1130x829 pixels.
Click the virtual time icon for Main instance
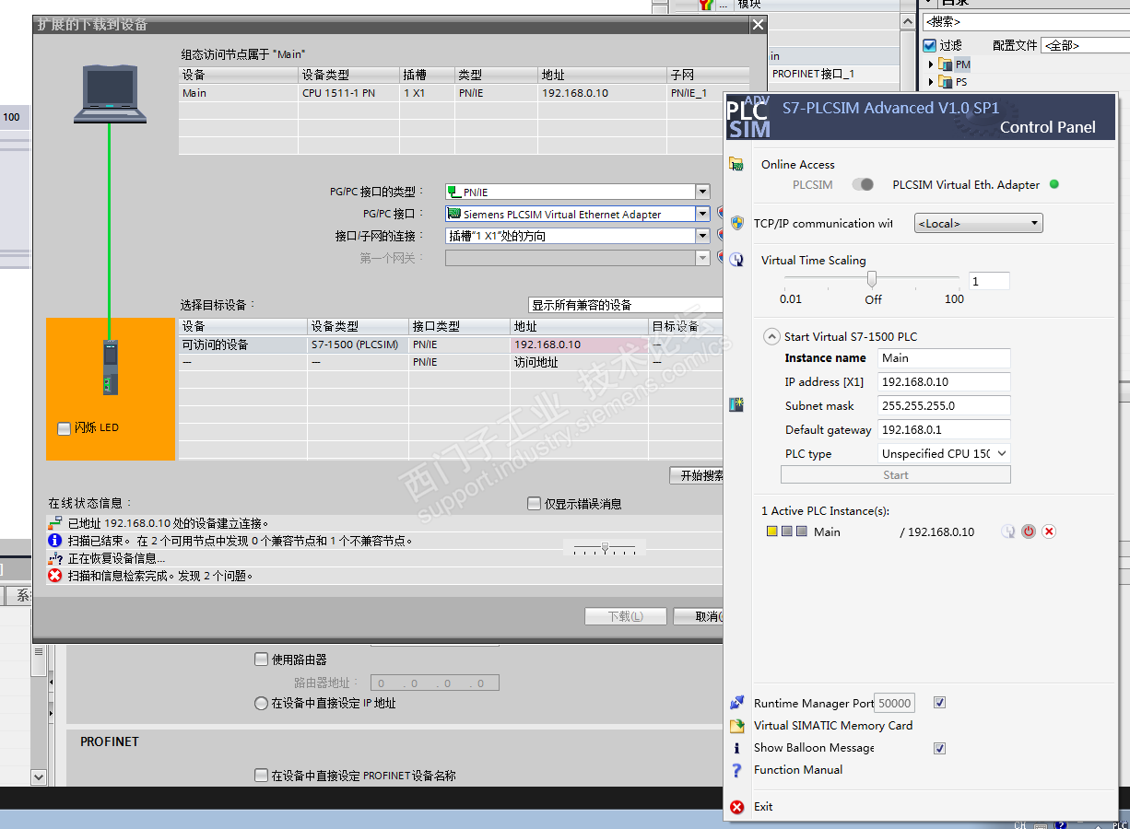(1008, 531)
